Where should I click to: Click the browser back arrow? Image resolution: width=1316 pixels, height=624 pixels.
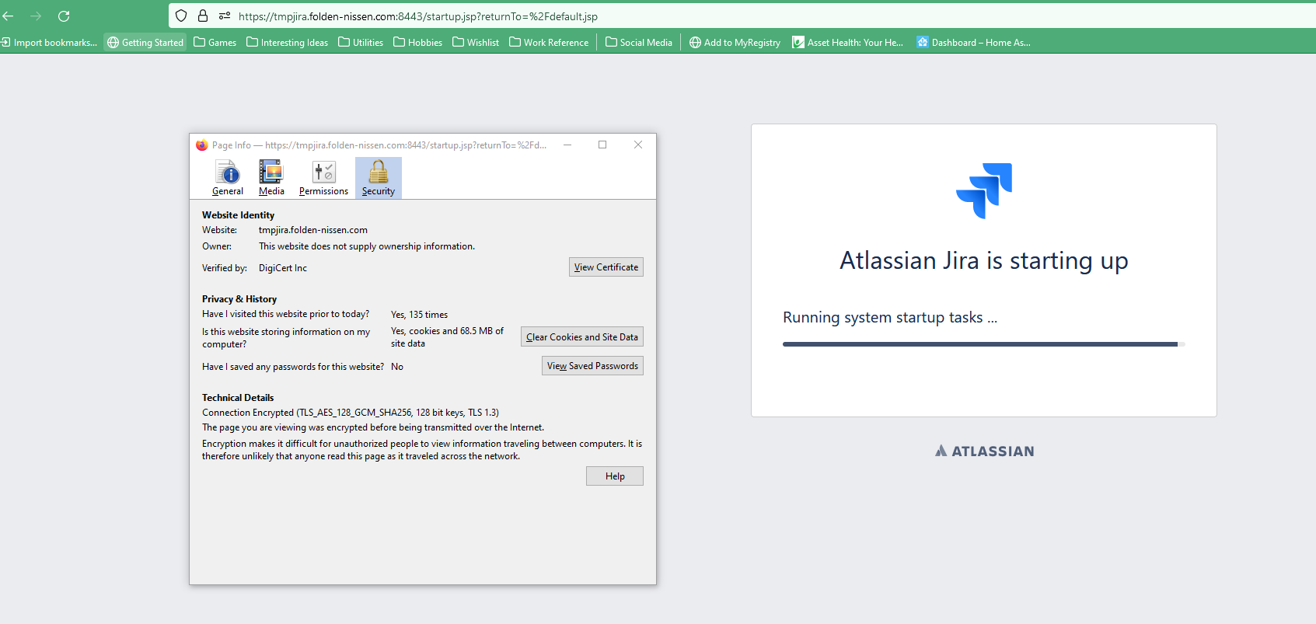(x=9, y=16)
